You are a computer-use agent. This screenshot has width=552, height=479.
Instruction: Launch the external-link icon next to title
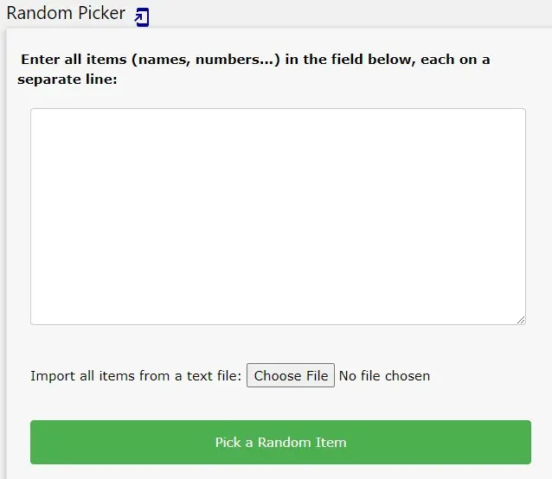point(142,16)
